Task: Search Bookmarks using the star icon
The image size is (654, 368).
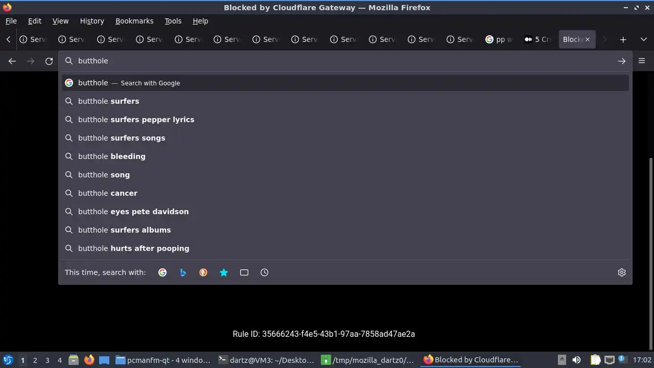Action: click(224, 272)
